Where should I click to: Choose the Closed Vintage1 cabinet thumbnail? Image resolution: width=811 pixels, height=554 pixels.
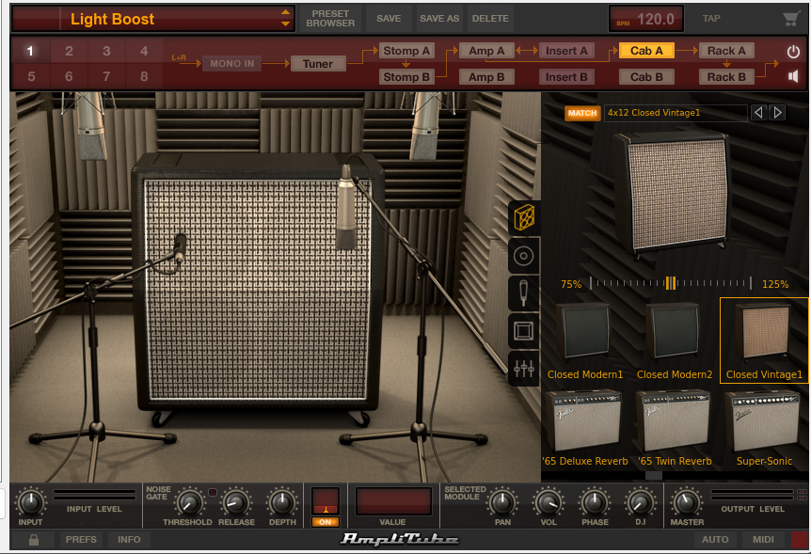[764, 340]
